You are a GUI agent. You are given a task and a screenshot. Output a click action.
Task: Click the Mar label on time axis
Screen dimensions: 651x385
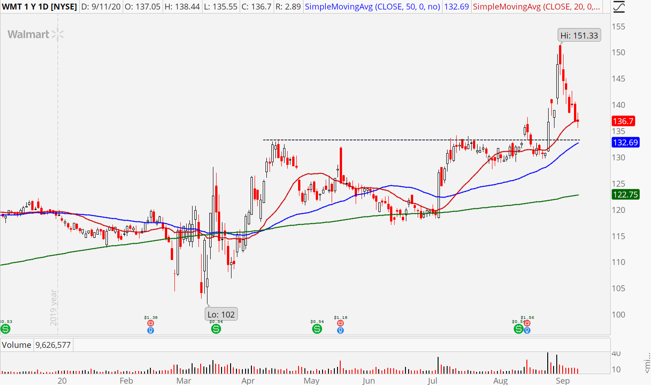tap(184, 380)
